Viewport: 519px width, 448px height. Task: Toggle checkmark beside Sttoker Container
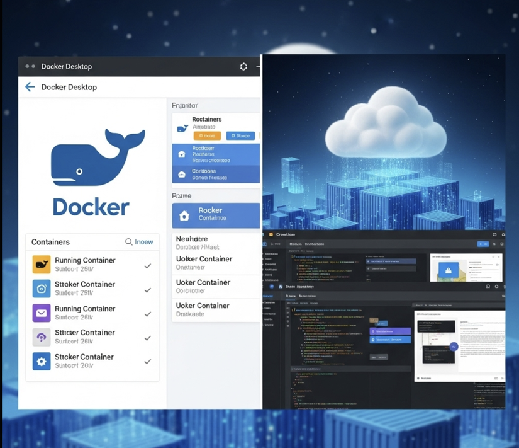[x=148, y=362]
